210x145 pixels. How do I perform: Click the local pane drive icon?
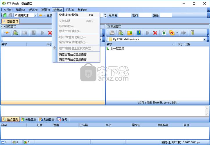(x=112, y=33)
